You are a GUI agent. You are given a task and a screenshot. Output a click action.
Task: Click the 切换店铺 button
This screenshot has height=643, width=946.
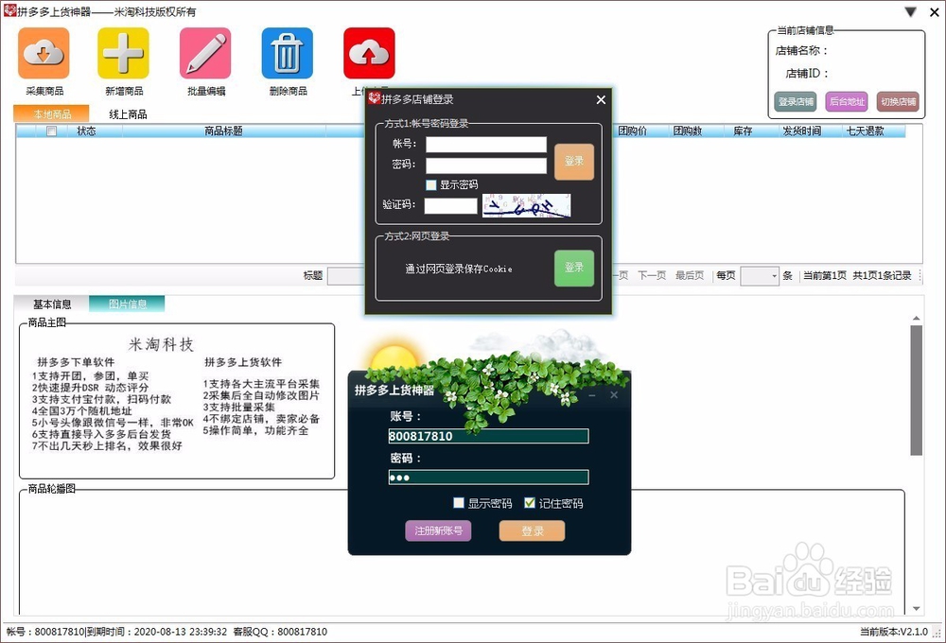point(899,101)
